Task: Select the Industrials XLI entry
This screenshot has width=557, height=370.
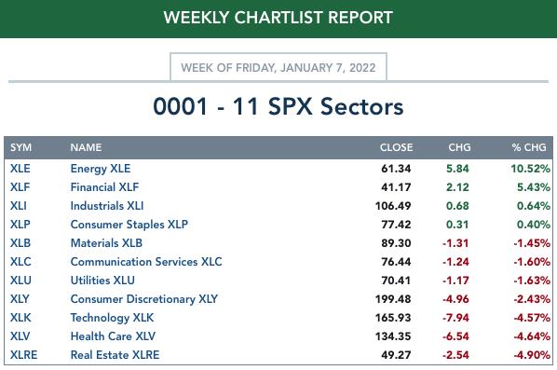Action: coord(107,206)
